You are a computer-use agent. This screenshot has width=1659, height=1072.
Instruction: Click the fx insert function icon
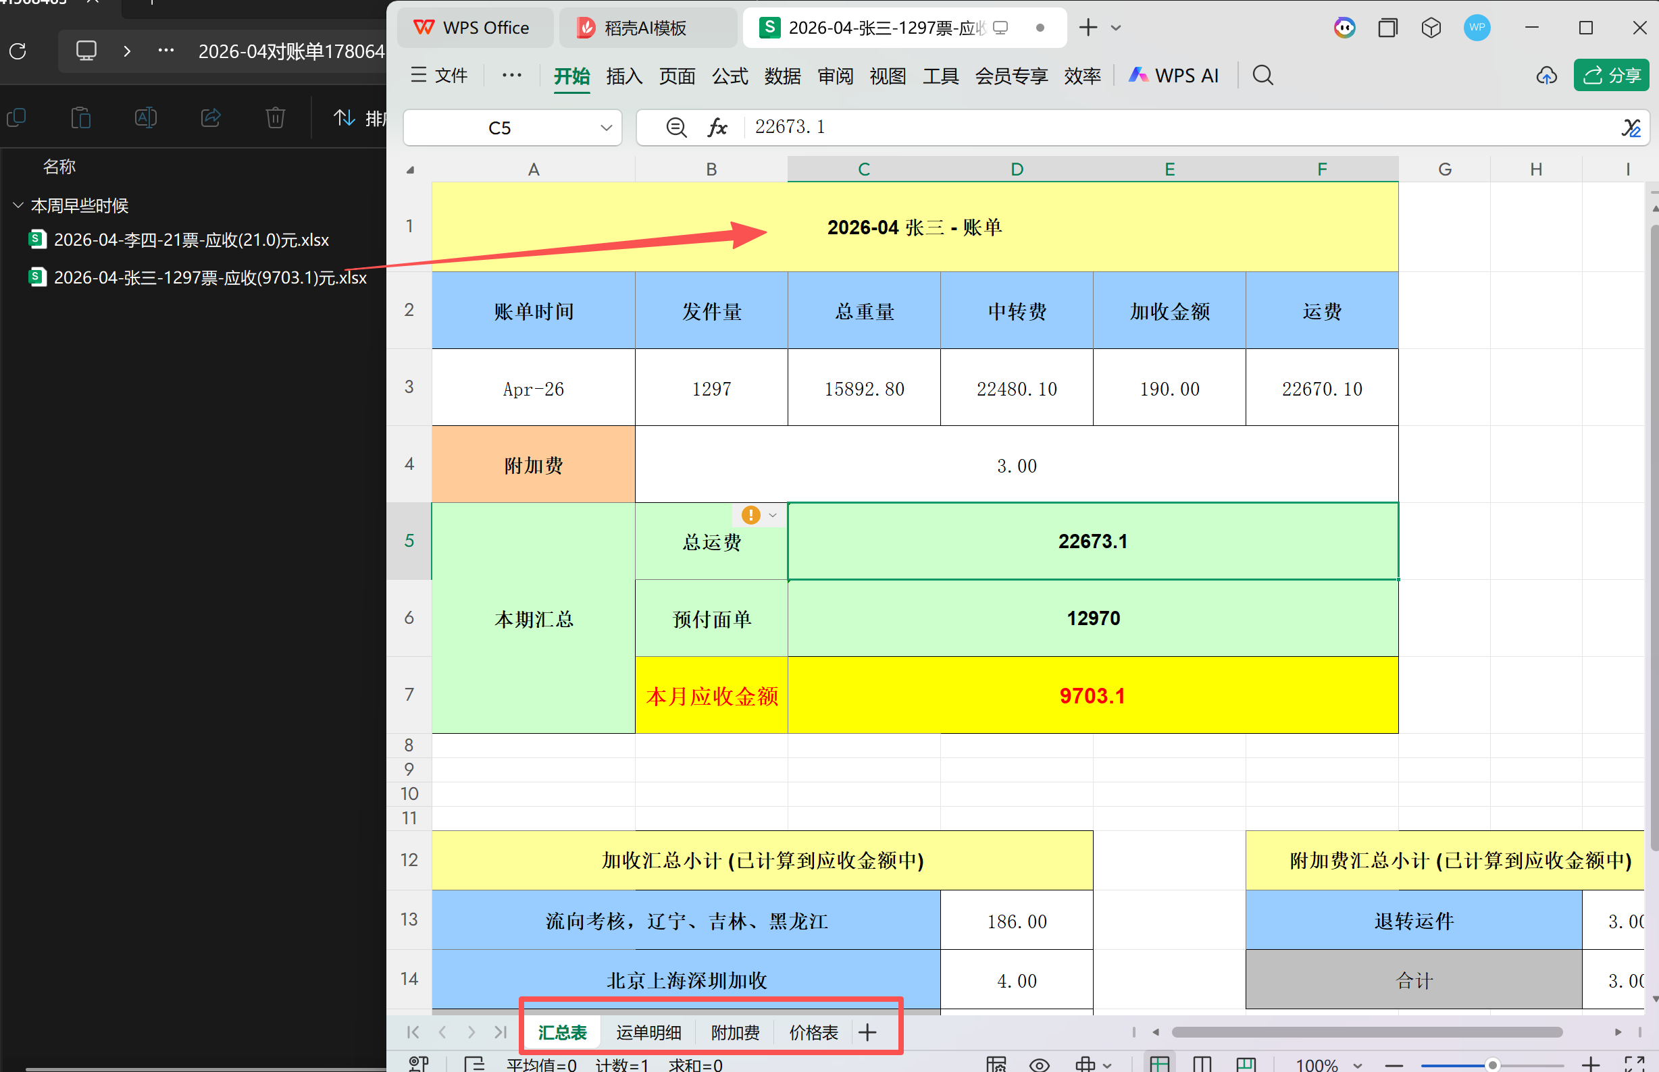(x=717, y=128)
